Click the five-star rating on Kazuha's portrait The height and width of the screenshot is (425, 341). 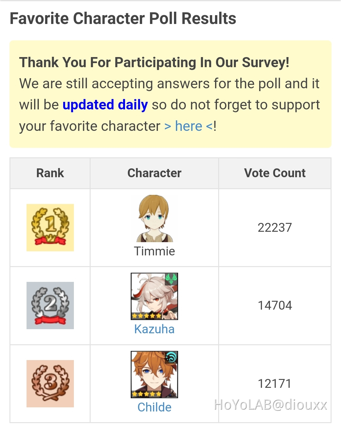click(146, 316)
